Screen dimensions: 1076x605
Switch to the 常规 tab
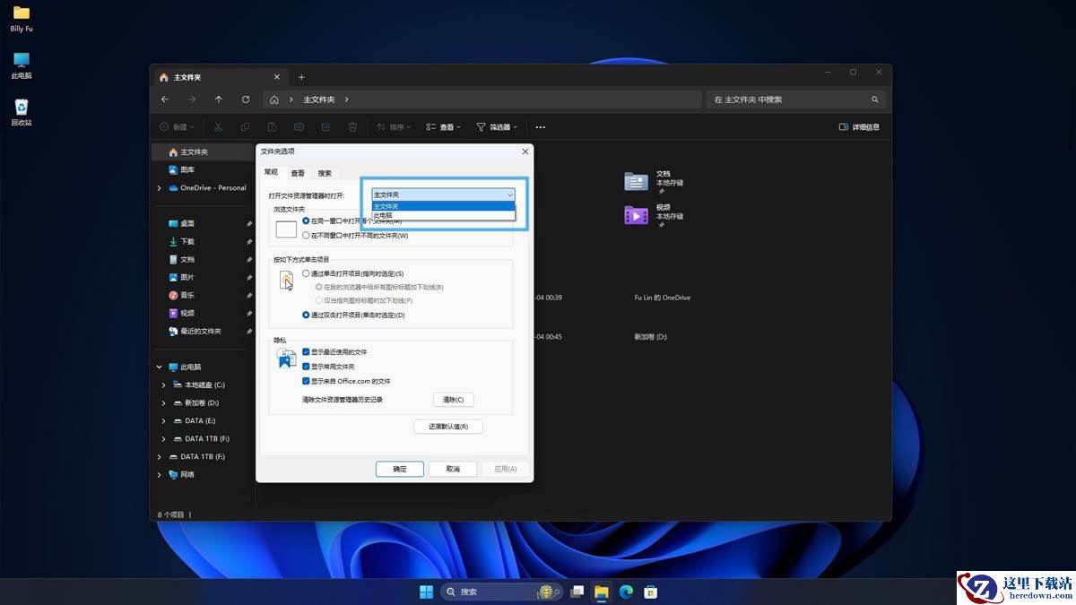(271, 172)
